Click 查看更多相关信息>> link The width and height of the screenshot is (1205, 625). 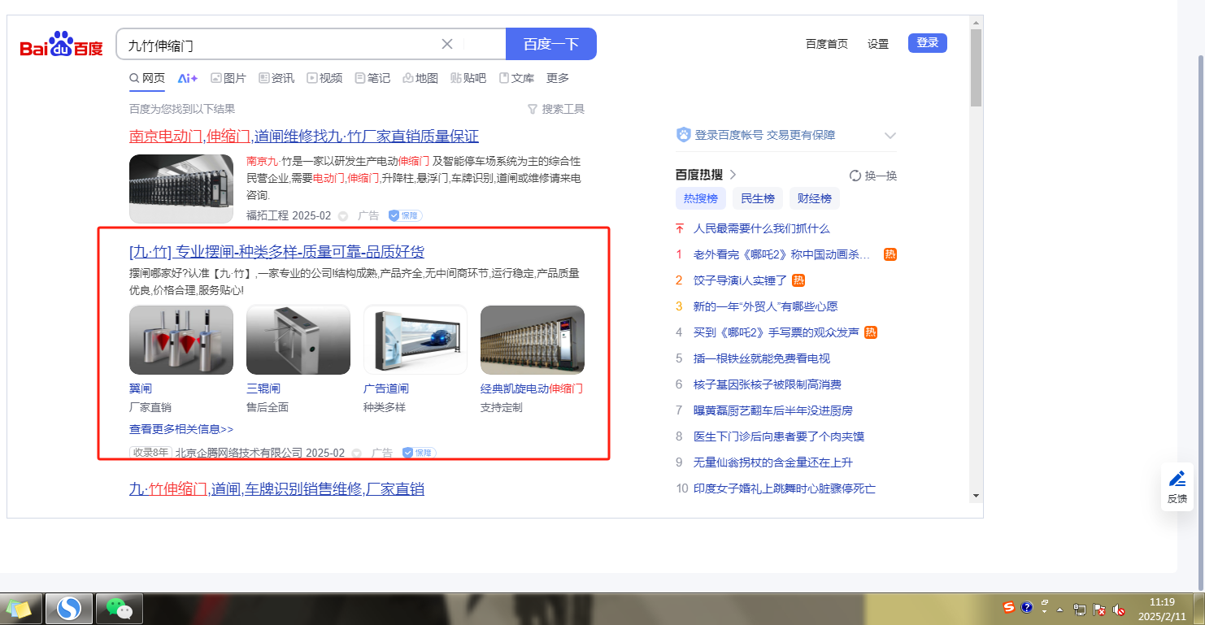pyautogui.click(x=181, y=429)
